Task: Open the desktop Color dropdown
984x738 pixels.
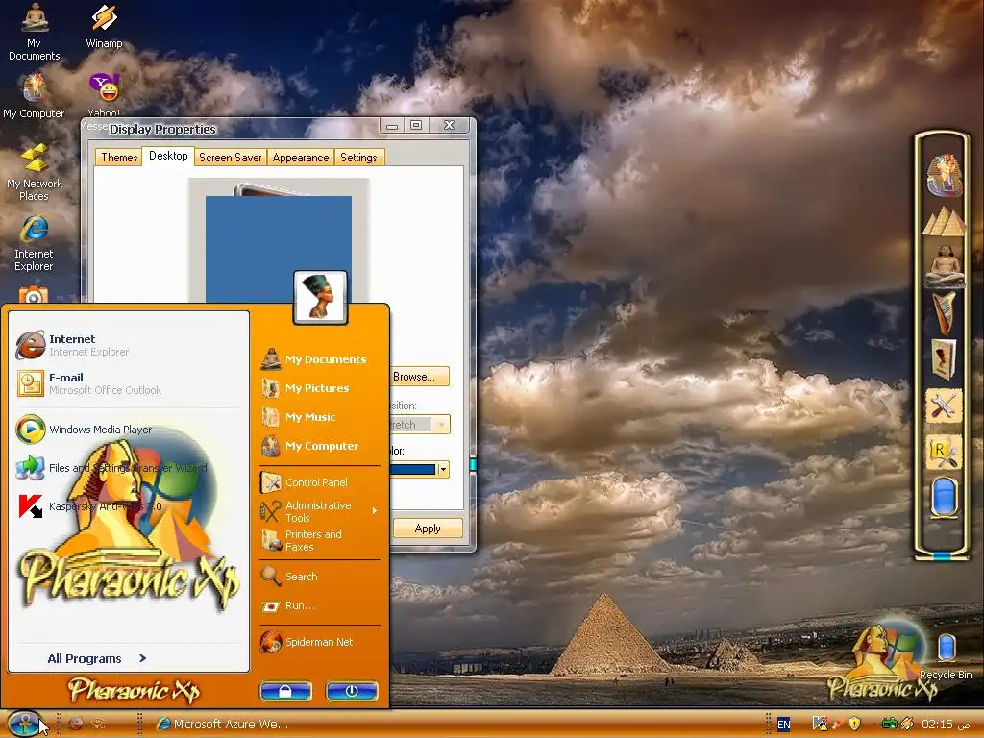Action: [443, 469]
